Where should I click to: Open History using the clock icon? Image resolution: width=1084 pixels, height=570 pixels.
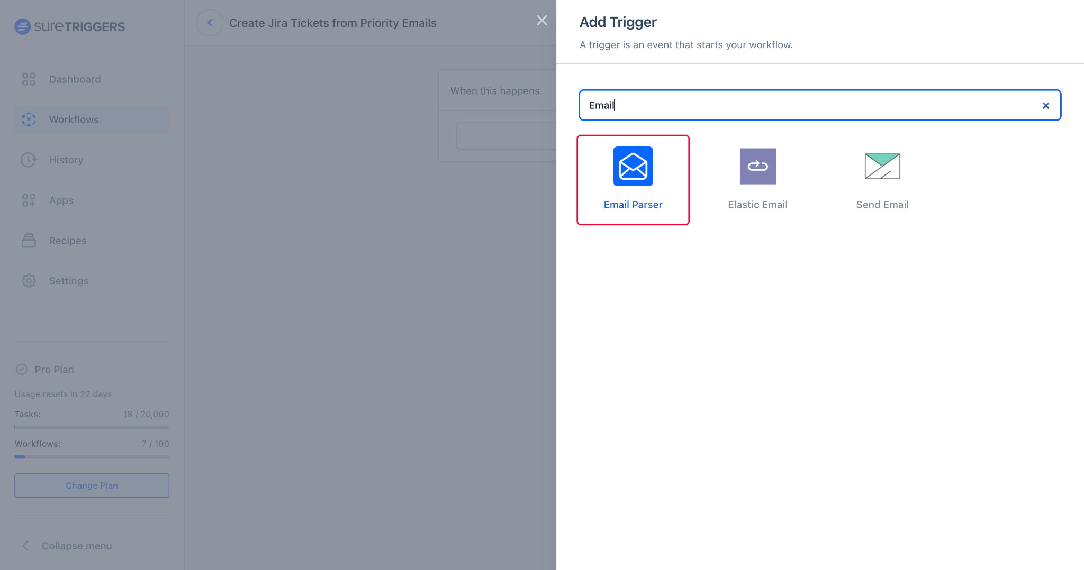[x=29, y=160]
